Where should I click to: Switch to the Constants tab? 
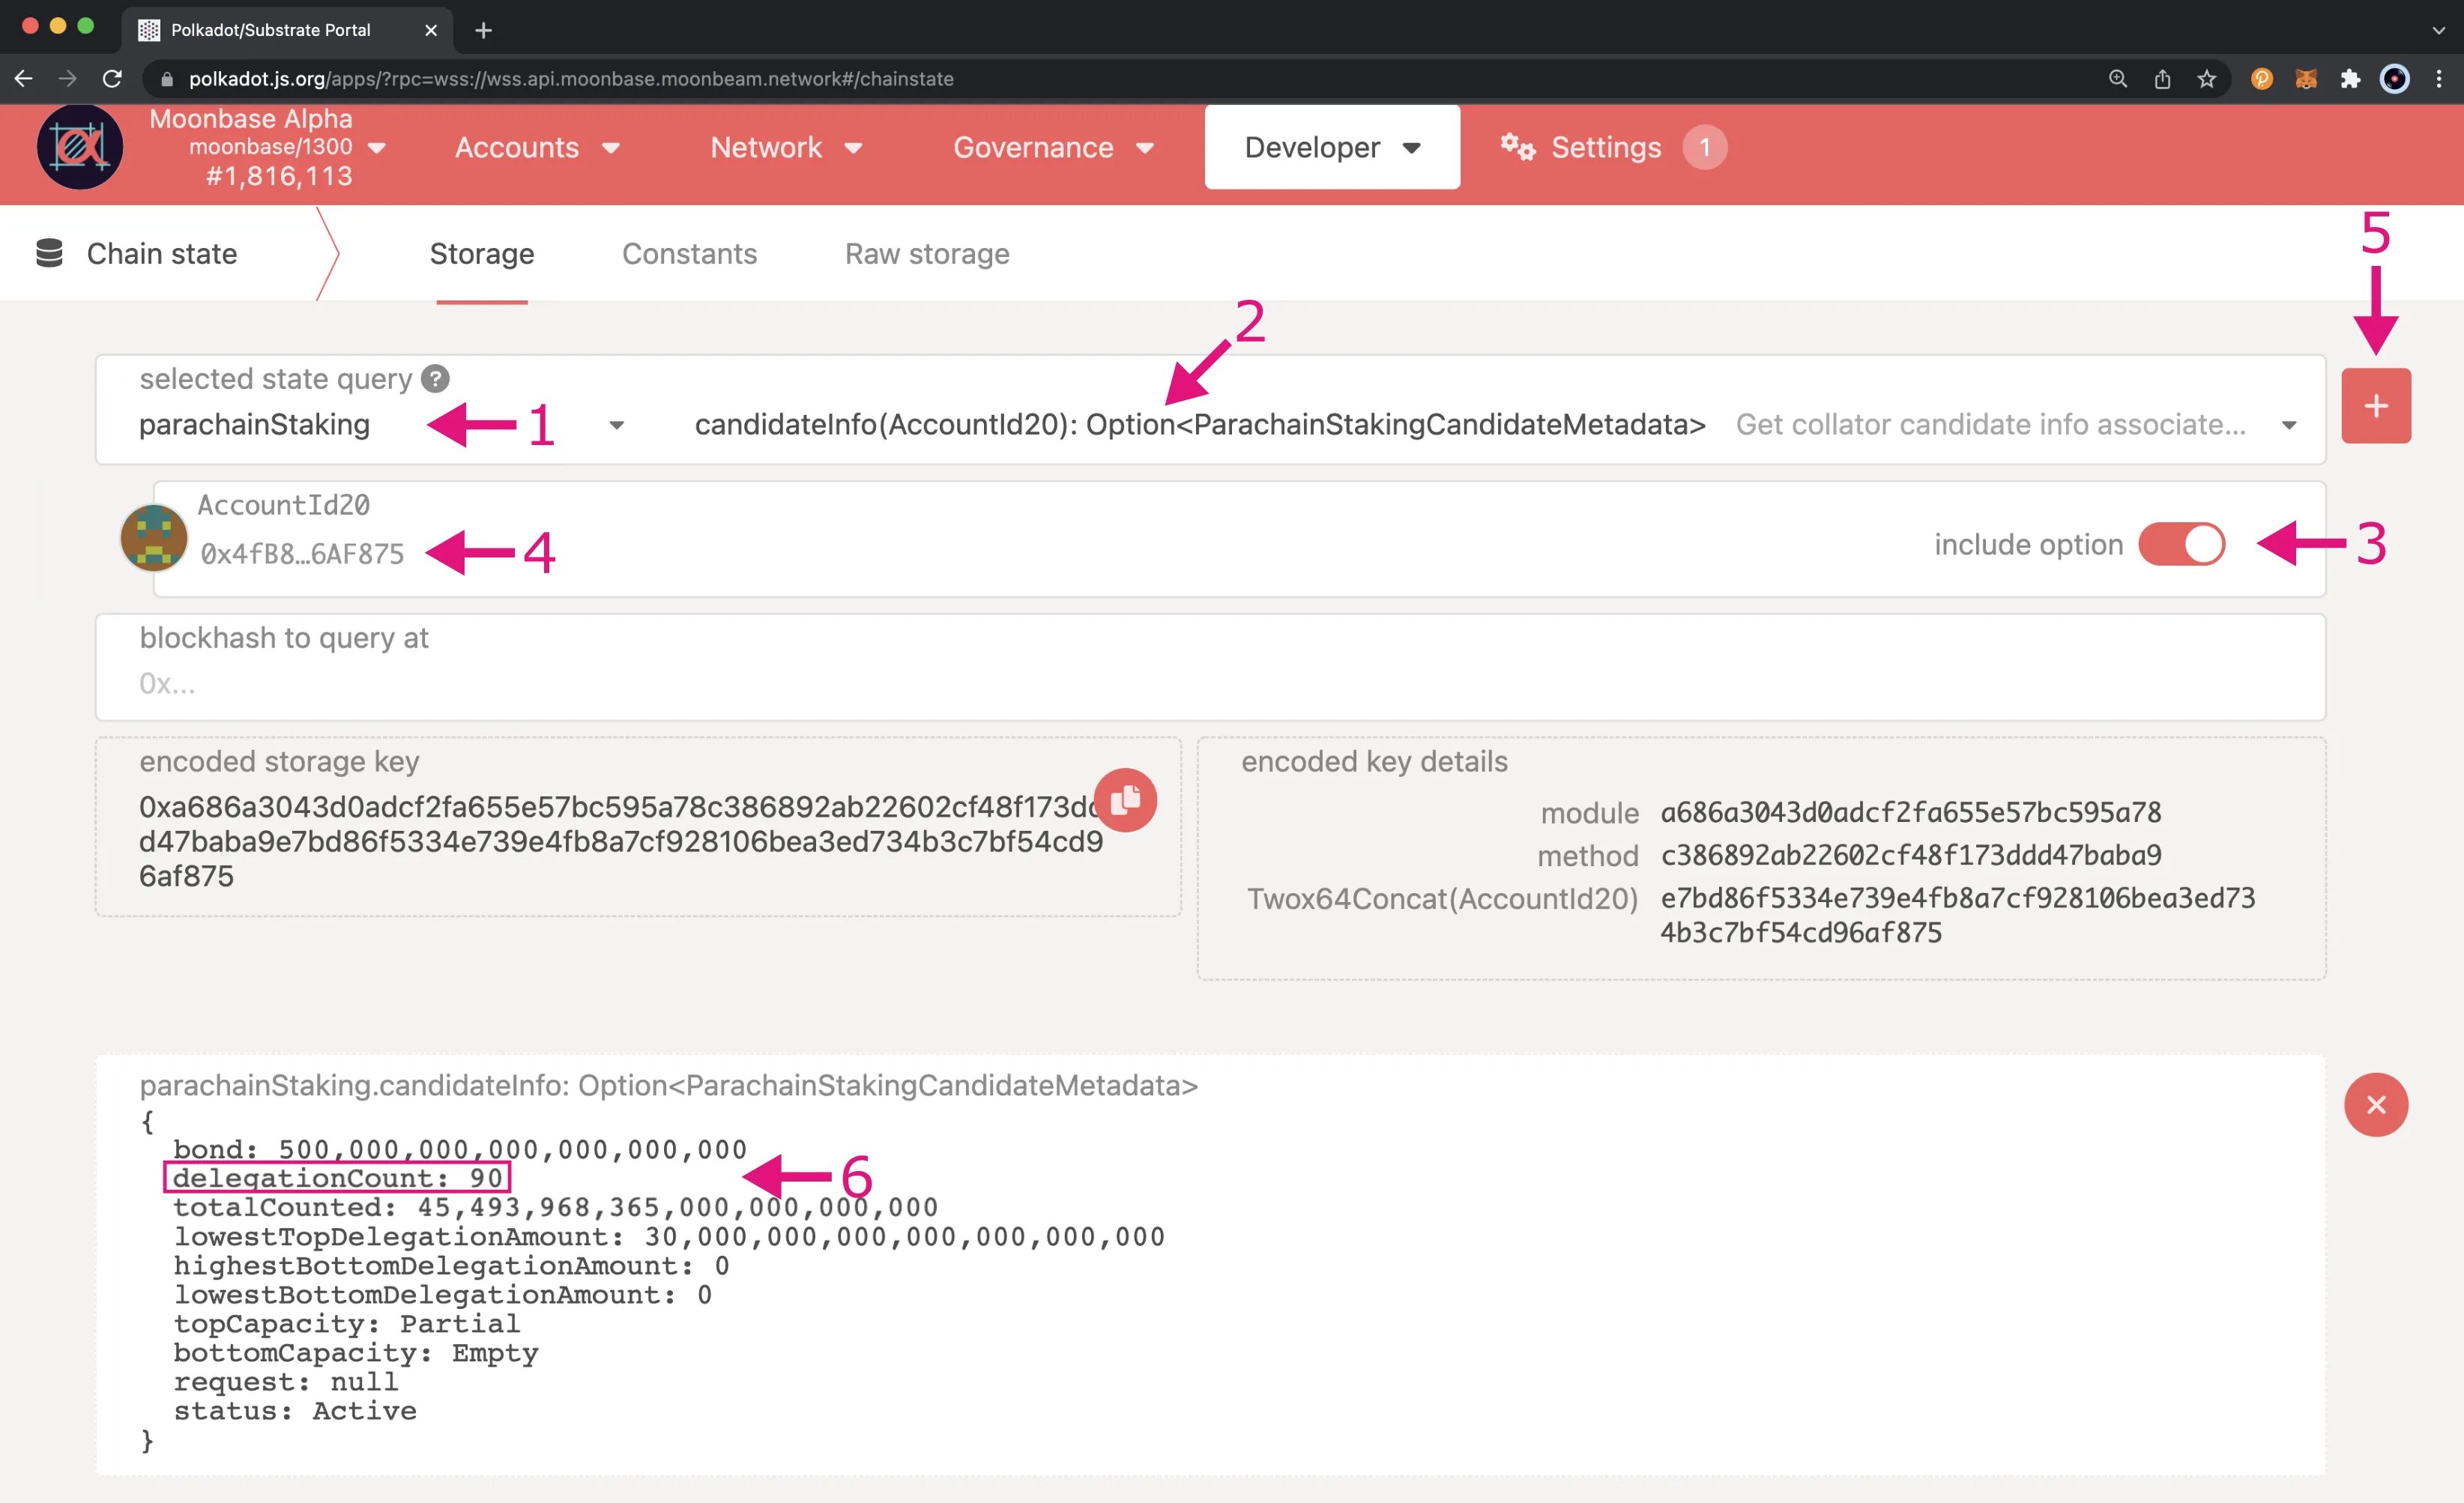pyautogui.click(x=689, y=254)
